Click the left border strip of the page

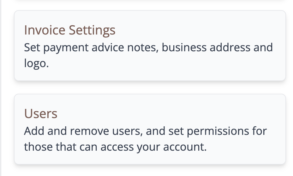(1, 88)
